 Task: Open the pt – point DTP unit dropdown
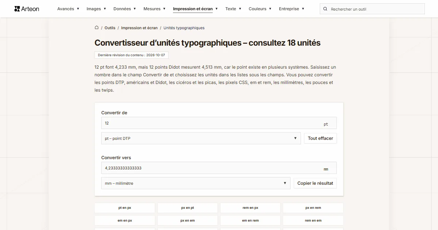tap(201, 138)
